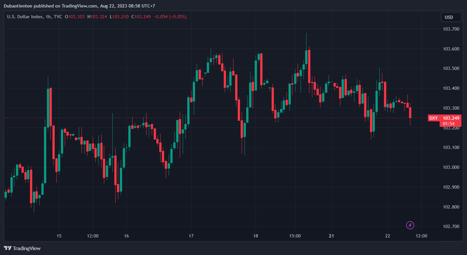
Task: Click the latest red candle at chart's right edge
Action: point(410,113)
